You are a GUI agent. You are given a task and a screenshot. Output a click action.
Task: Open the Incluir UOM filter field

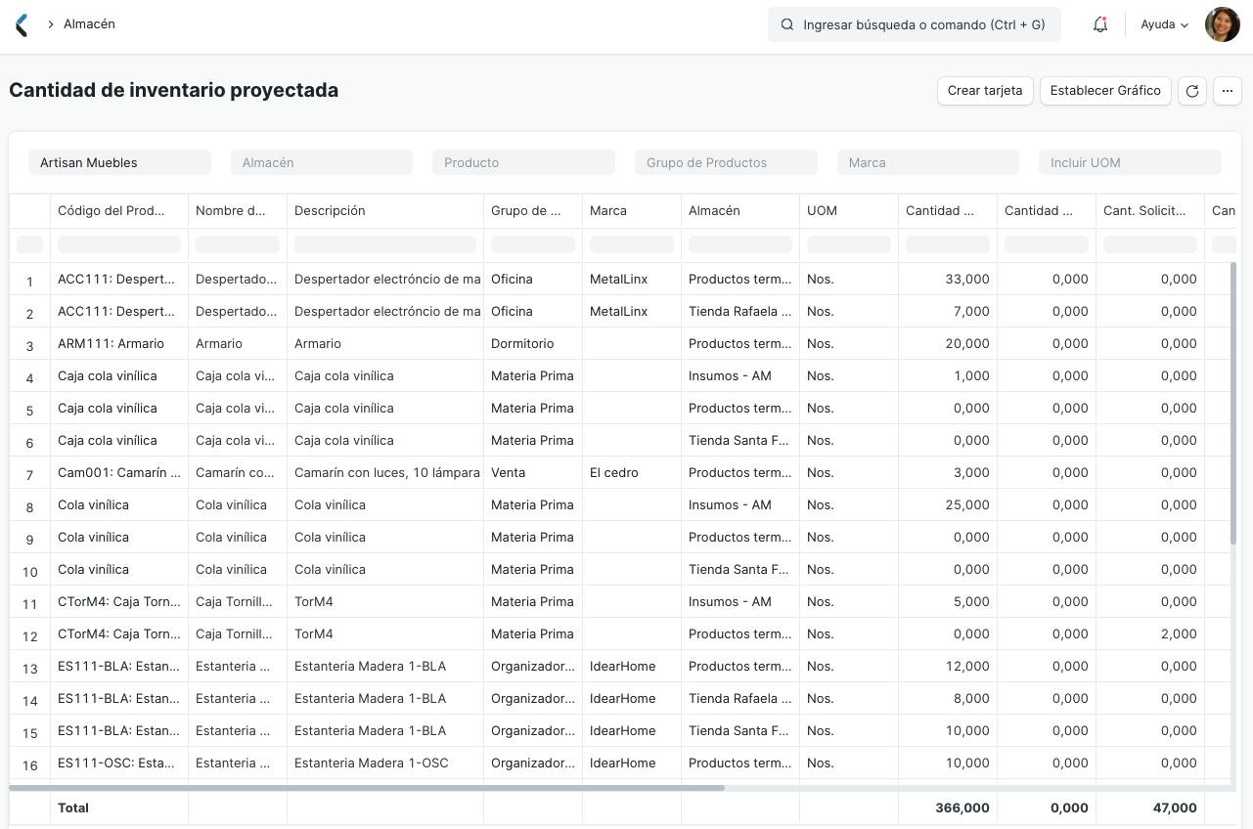(x=1130, y=162)
